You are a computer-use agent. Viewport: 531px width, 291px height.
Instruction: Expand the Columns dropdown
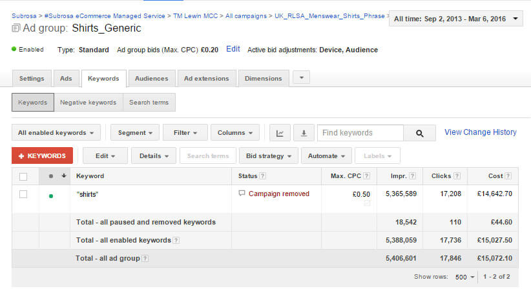[235, 133]
